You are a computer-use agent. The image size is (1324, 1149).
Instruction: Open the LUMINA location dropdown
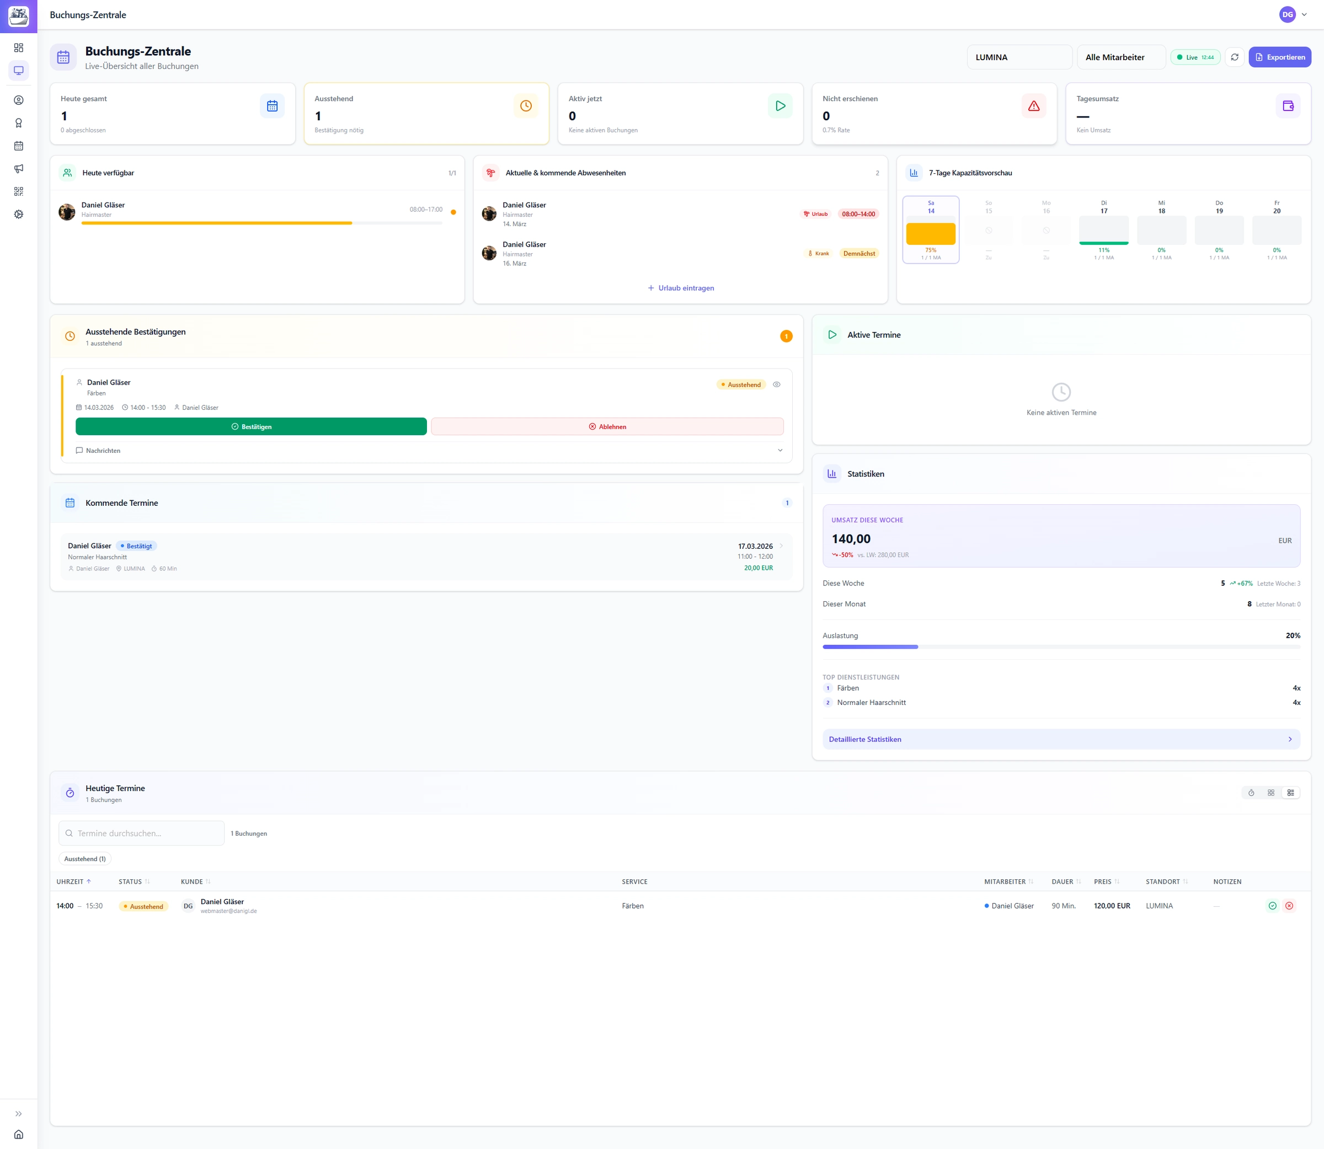pyautogui.click(x=1019, y=57)
